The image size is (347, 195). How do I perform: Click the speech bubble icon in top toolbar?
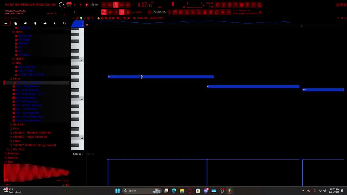(253, 5)
